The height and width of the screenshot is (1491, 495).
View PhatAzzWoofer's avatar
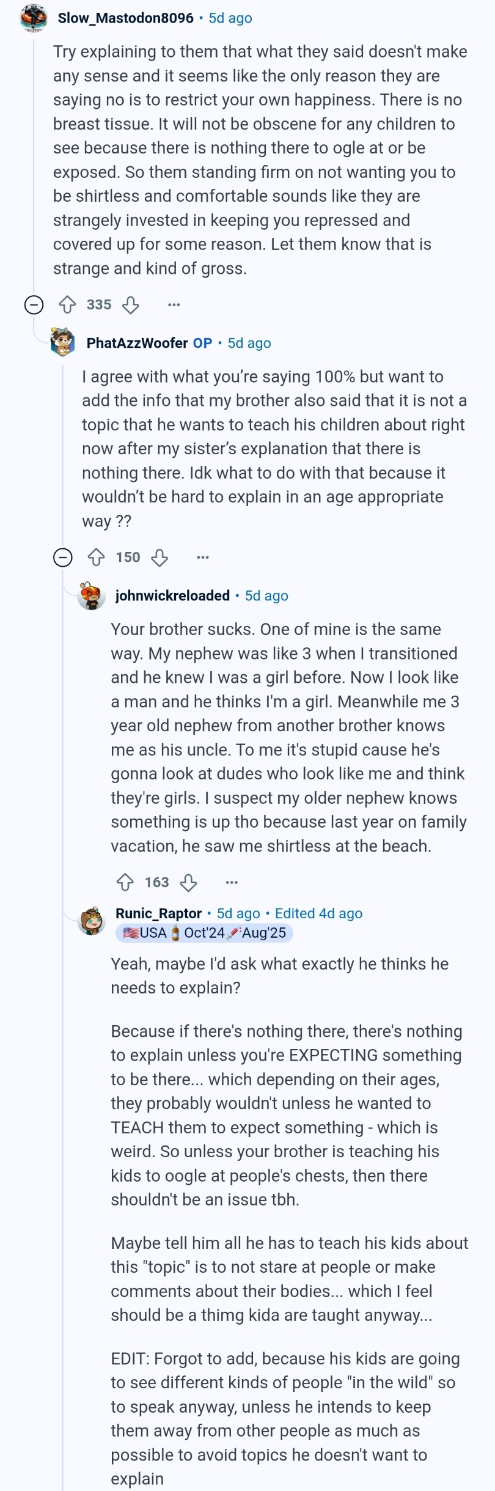coord(62,342)
